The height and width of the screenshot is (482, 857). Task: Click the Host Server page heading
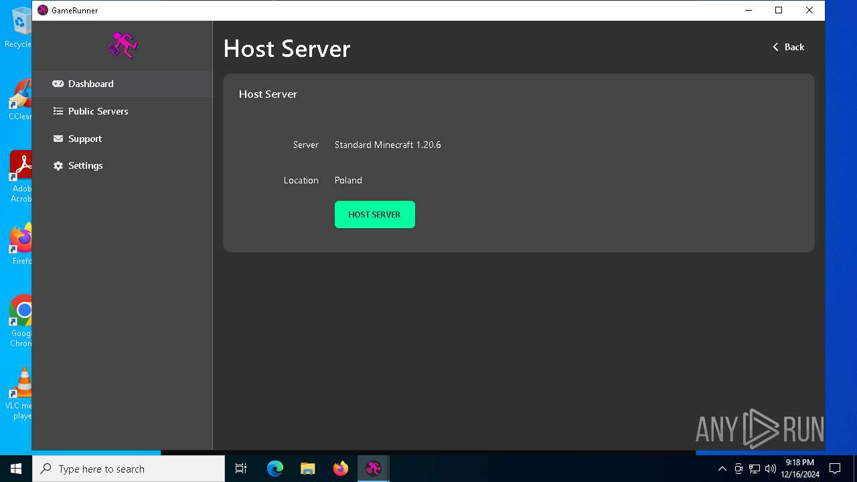[x=287, y=48]
